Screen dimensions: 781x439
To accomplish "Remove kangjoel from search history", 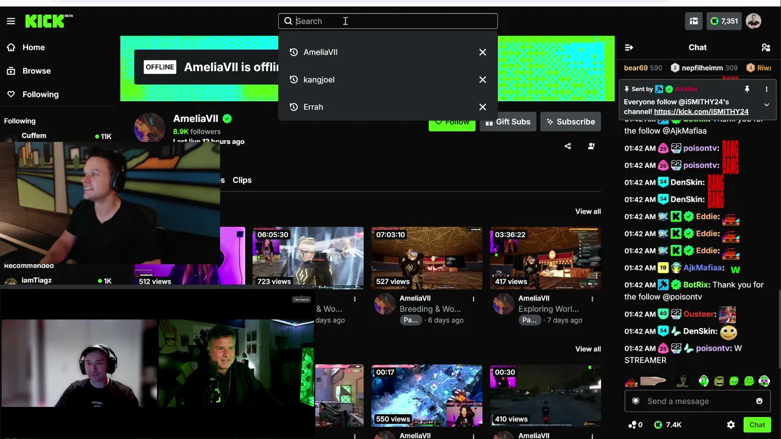I will (x=483, y=80).
